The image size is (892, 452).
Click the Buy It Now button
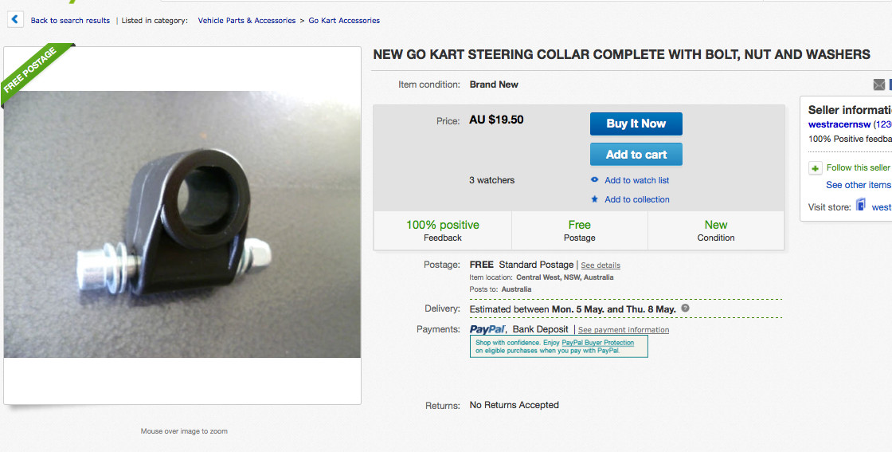636,124
